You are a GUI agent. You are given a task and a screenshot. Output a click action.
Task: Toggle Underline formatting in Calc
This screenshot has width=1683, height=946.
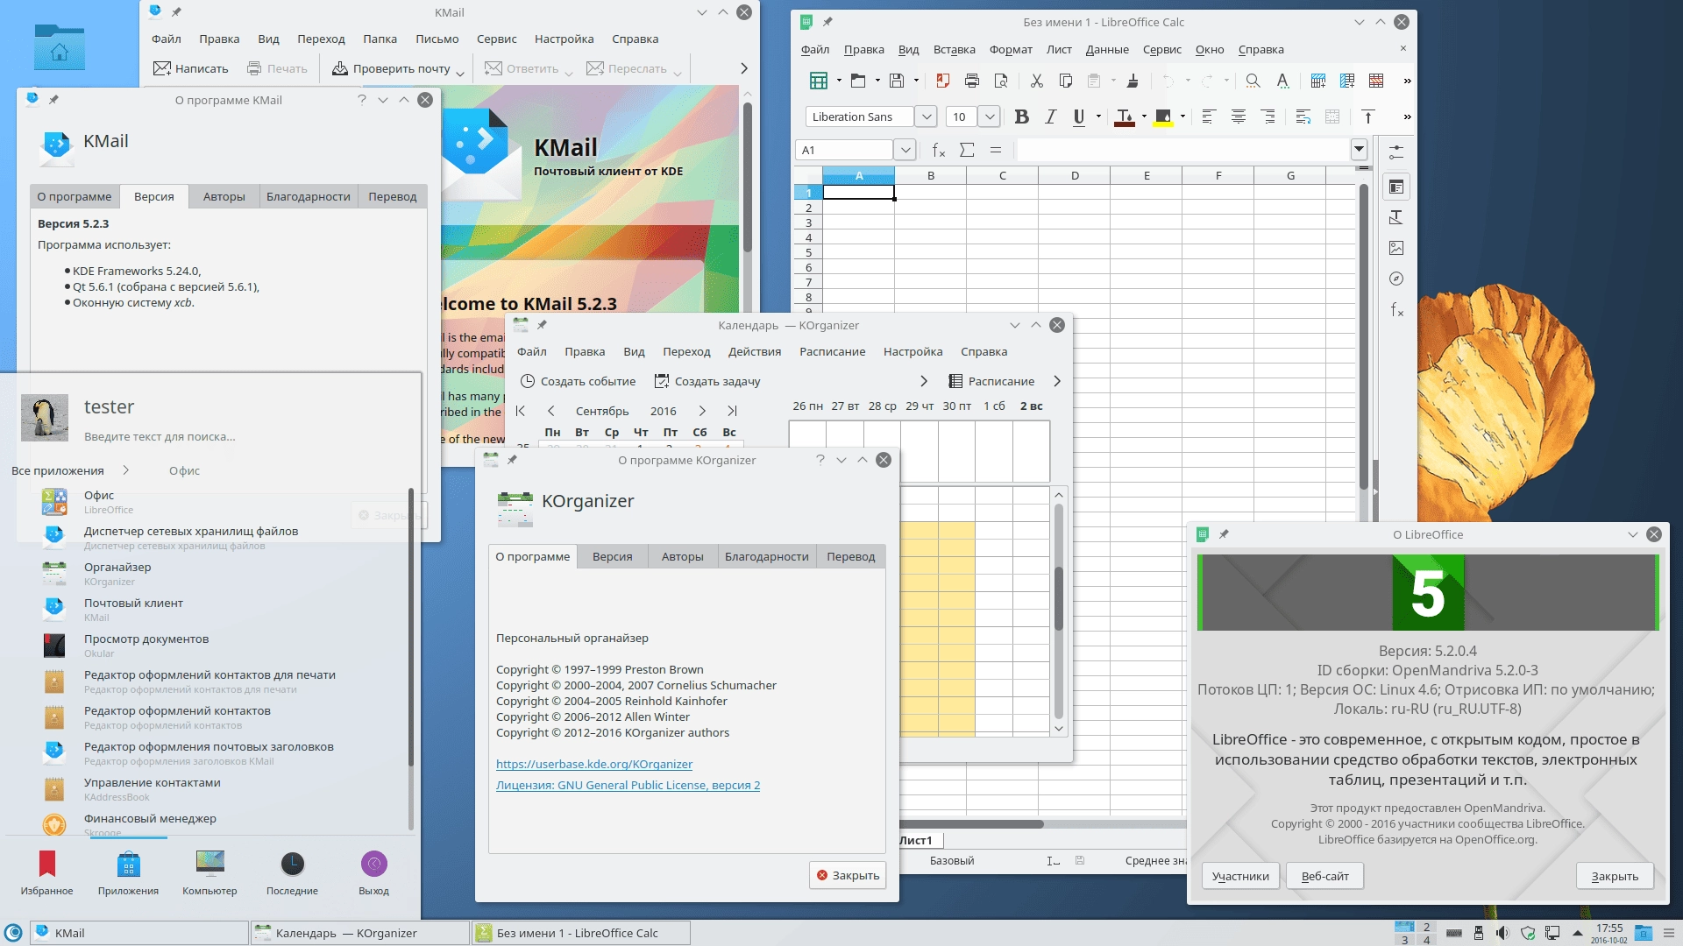(1079, 116)
